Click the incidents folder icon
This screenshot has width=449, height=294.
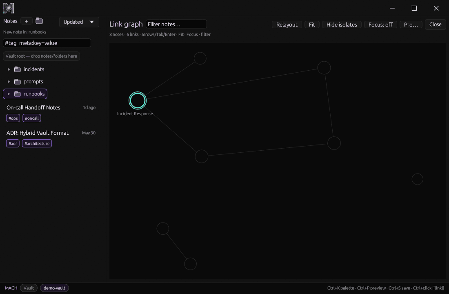tap(18, 69)
